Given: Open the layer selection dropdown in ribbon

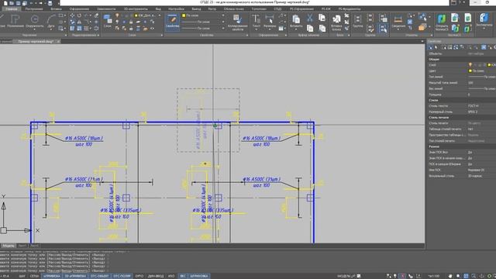Looking at the screenshot, I should (x=148, y=15).
